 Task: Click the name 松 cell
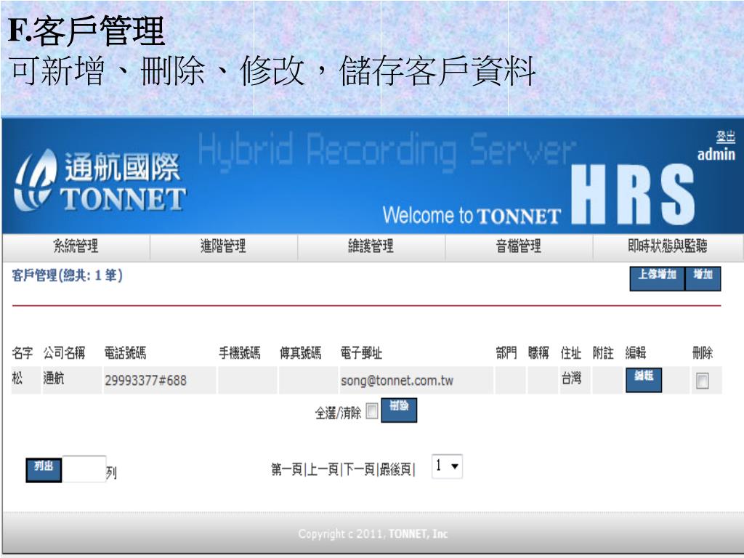25,381
